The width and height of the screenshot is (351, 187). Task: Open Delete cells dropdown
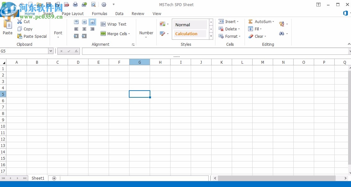(x=229, y=29)
